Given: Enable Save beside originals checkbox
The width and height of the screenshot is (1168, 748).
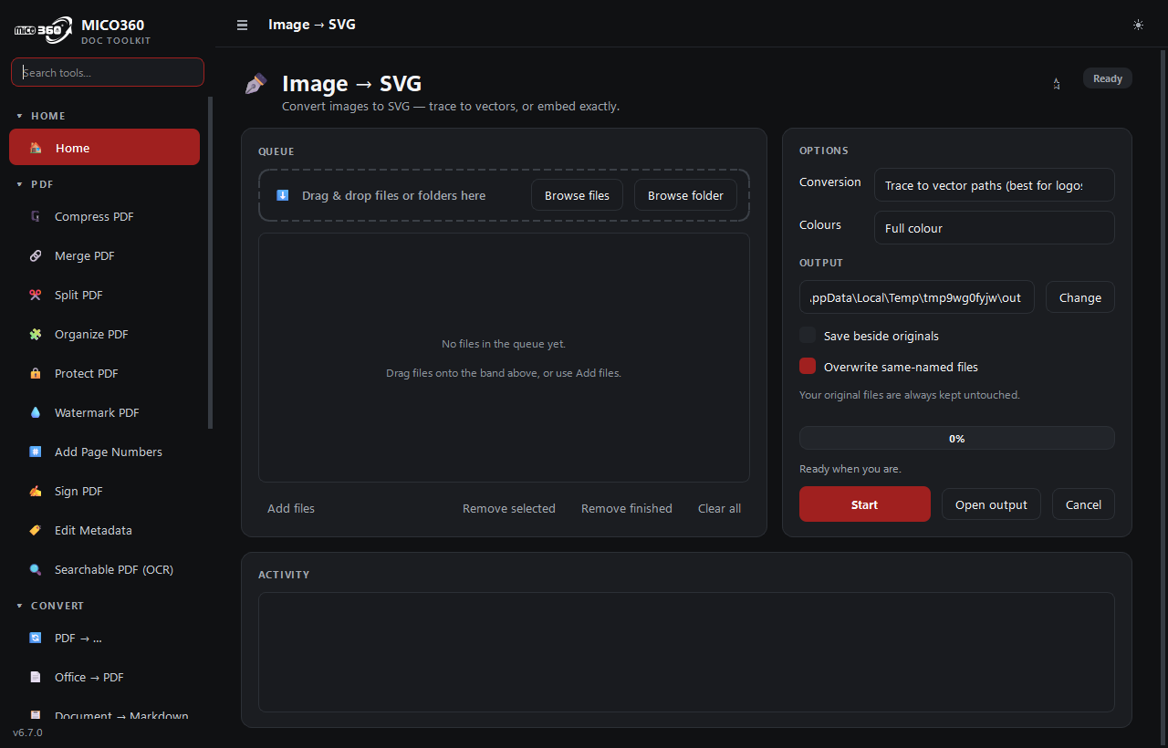Looking at the screenshot, I should [808, 335].
